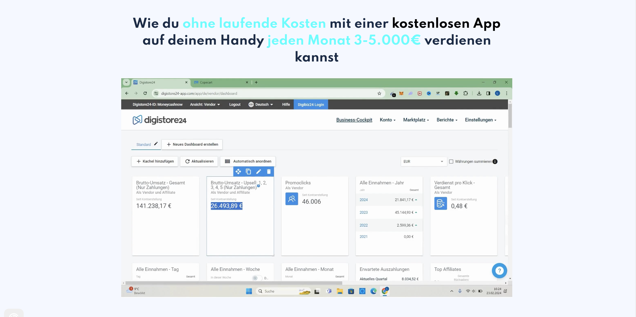Show hidden system tray icons
The width and height of the screenshot is (636, 317).
[452, 291]
